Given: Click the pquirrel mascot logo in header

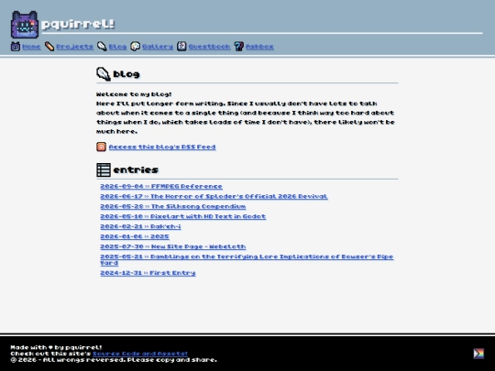Looking at the screenshot, I should (25, 25).
